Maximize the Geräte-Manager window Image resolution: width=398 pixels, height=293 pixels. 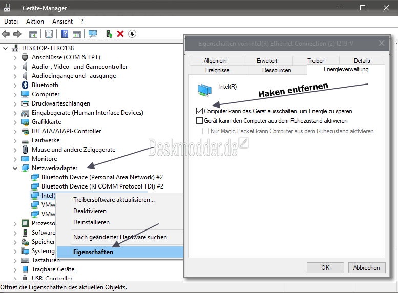coord(363,8)
